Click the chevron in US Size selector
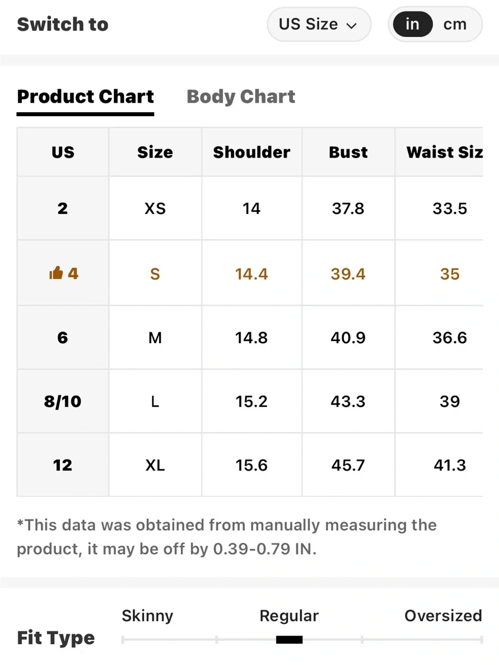The image size is (499, 665). (x=352, y=25)
